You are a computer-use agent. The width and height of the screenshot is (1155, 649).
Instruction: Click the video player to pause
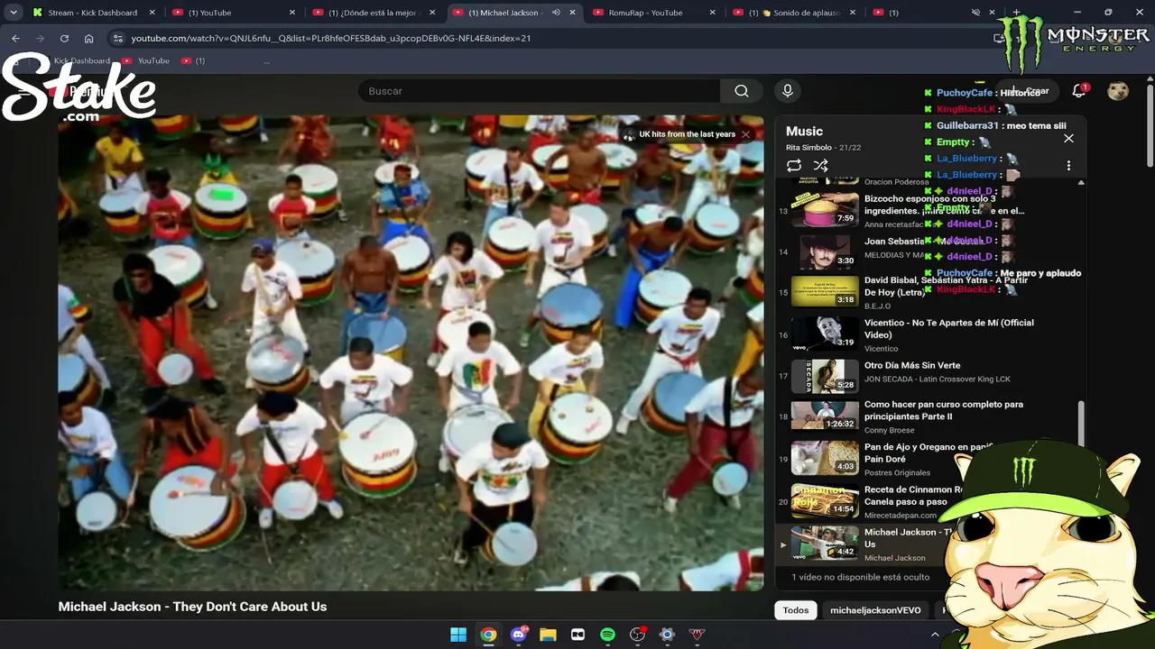coord(411,352)
